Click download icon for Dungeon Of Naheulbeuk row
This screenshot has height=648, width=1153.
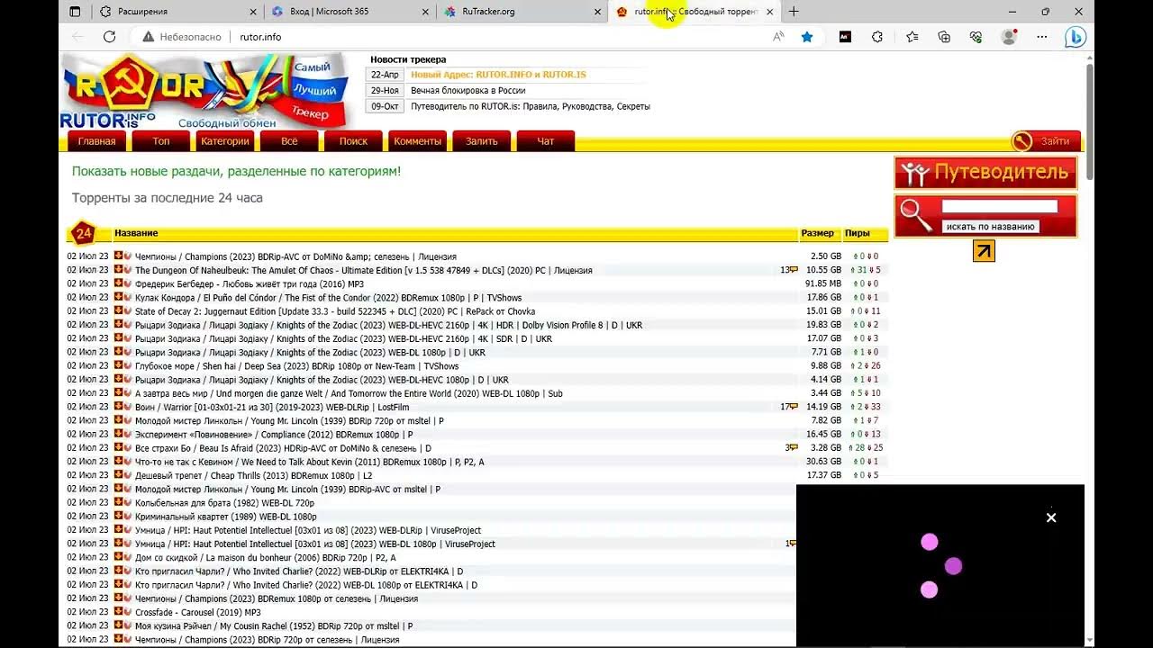click(118, 270)
